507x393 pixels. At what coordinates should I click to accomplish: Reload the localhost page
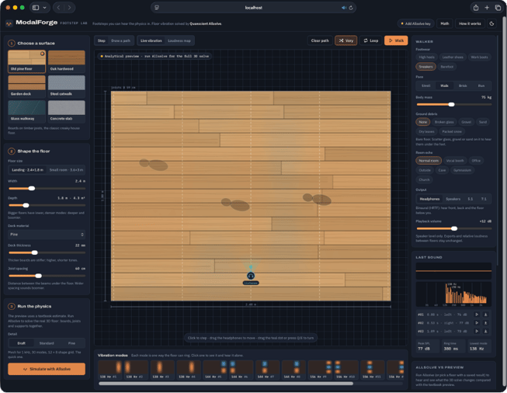351,8
